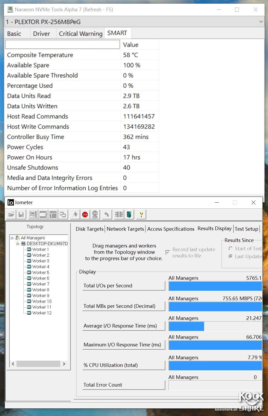
Task: Click the Reset Workers back-arrow icon
Action: click(107, 214)
